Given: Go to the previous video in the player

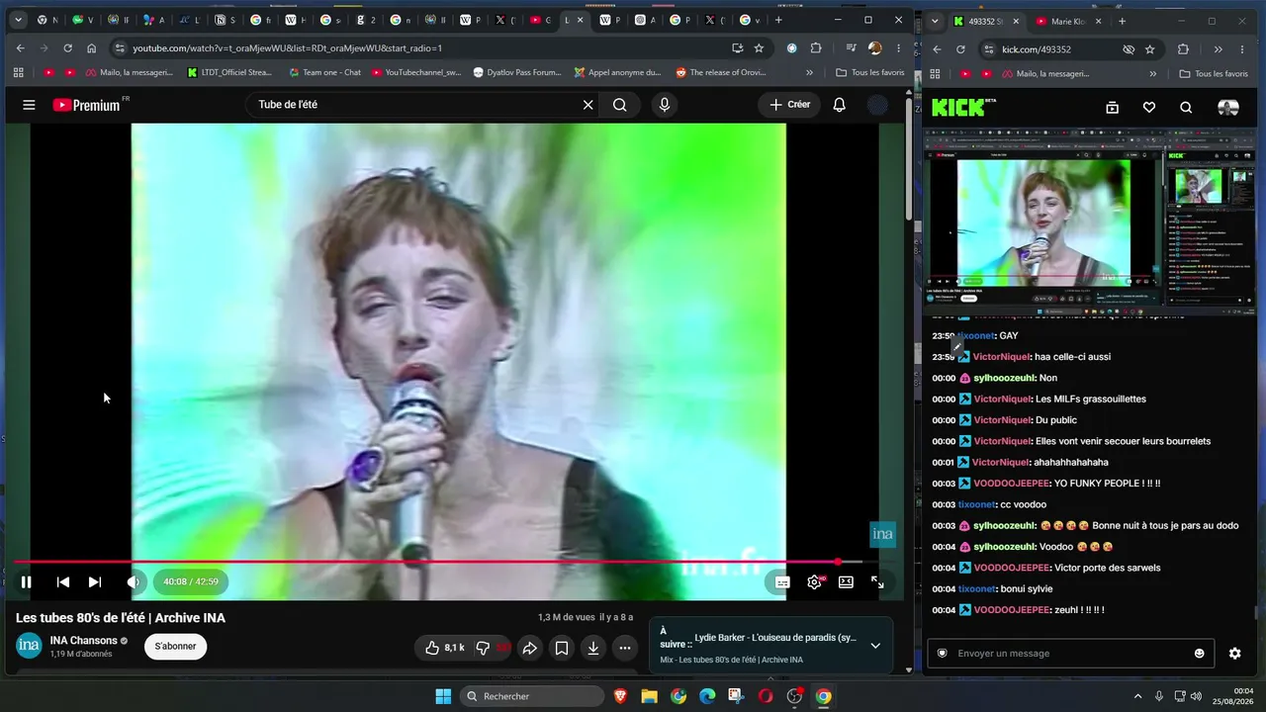Looking at the screenshot, I should (62, 582).
